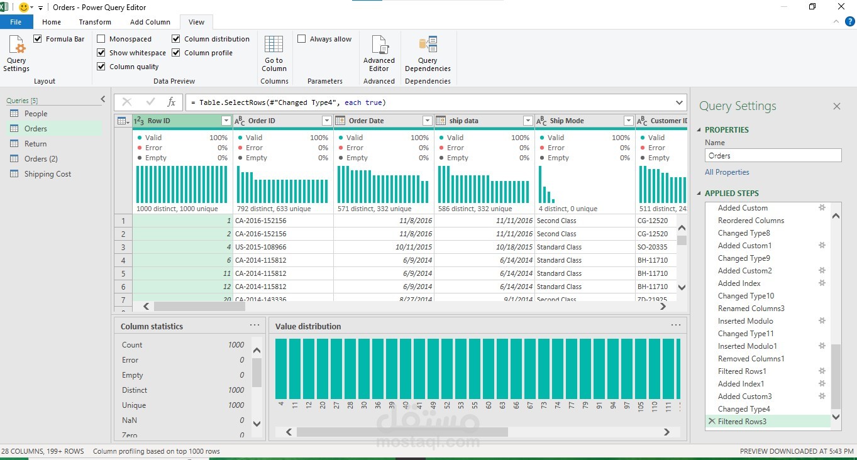
Task: Click the Name field containing Orders
Action: 773,155
